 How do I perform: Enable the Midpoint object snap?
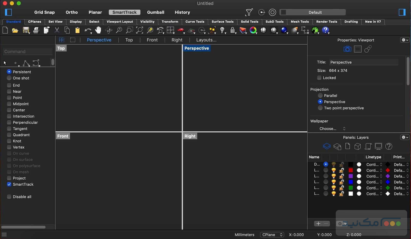9,104
